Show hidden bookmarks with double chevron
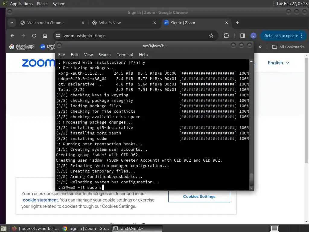 260,47
